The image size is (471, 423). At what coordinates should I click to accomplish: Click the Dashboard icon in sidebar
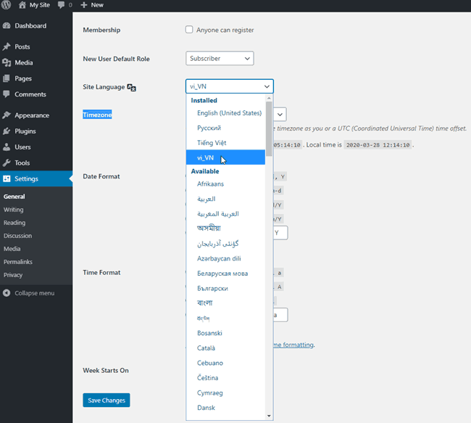coord(7,26)
